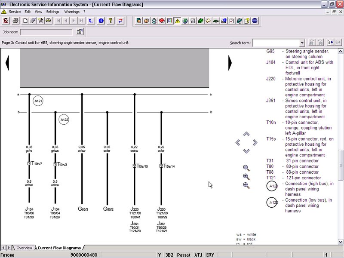Click the documents with blue checkmark icon
This screenshot has height=258, width=344.
[33, 21]
